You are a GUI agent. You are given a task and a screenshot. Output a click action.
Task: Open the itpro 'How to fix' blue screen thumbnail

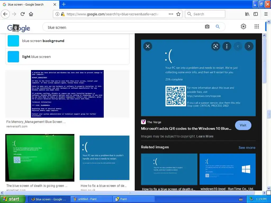click(104, 158)
